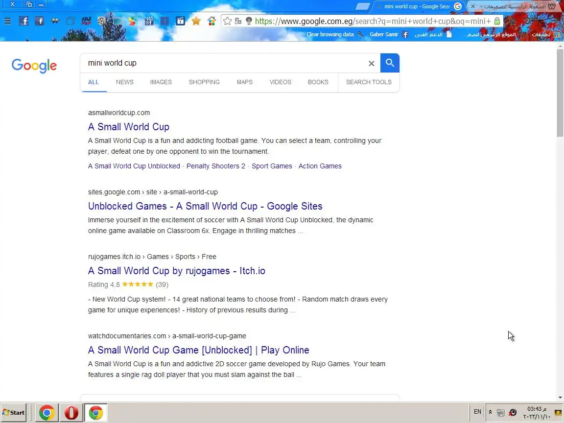The height and width of the screenshot is (423, 564).
Task: Go to the Google logo homepage
Action: pyautogui.click(x=34, y=66)
